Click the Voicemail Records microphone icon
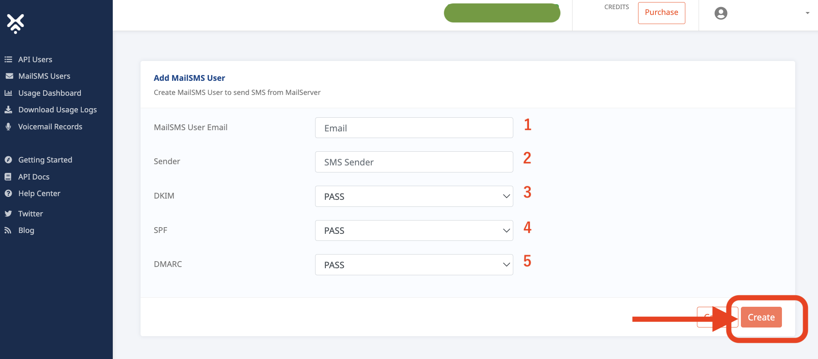 8,126
